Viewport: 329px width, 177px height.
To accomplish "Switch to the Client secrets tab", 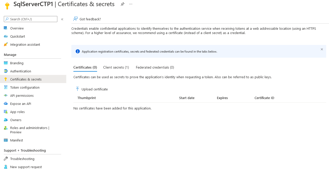I will tap(116, 68).
